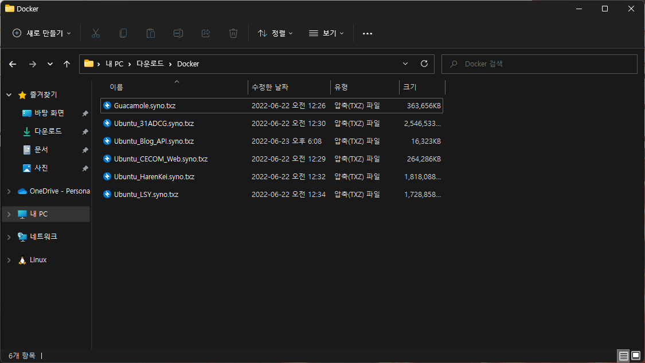645x363 pixels.
Task: Click the Rename icon in toolbar
Action: (x=178, y=33)
